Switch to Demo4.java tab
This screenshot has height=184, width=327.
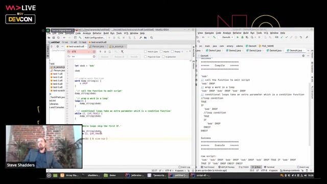pos(275,51)
